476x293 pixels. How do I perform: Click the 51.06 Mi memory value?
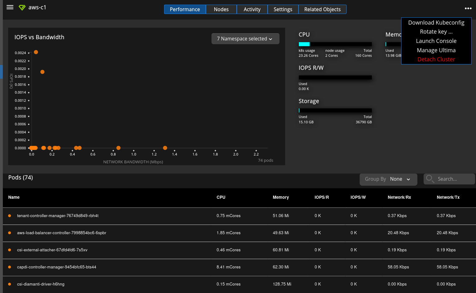click(281, 216)
